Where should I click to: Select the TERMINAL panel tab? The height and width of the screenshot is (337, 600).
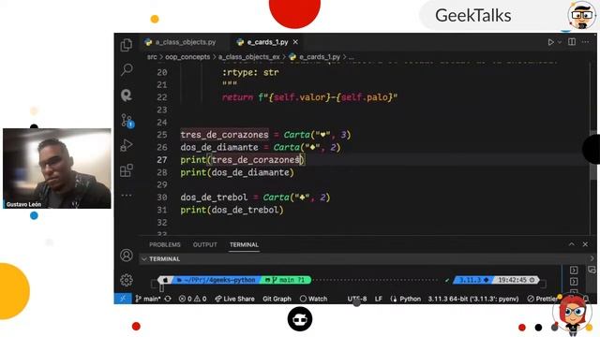point(244,244)
